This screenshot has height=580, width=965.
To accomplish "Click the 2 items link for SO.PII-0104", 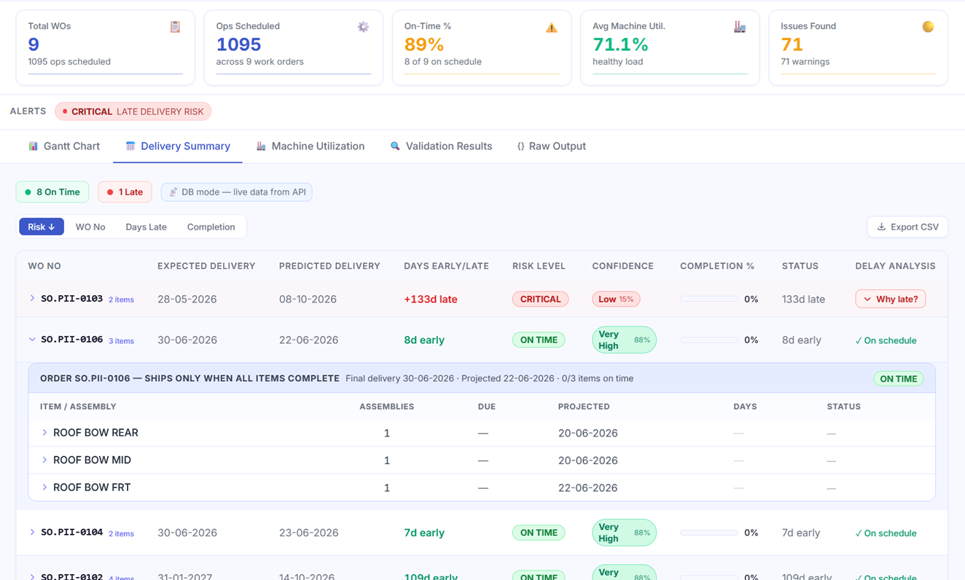I will pyautogui.click(x=121, y=533).
